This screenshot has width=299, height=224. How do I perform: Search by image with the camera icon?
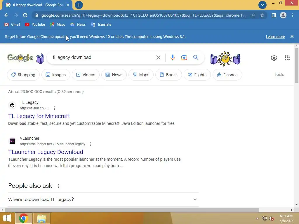pos(184,57)
